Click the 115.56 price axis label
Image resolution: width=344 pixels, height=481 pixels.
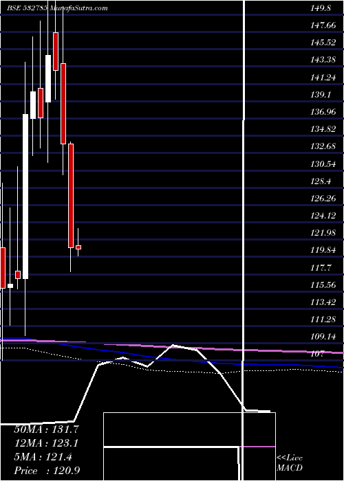323,285
